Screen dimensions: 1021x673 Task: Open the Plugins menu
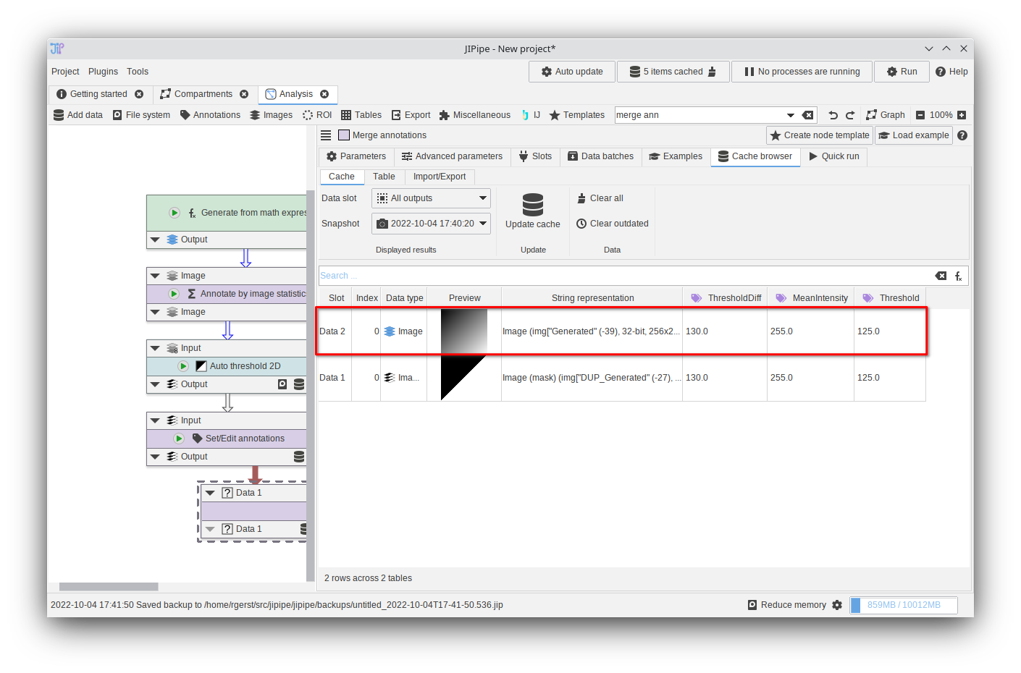pyautogui.click(x=103, y=72)
